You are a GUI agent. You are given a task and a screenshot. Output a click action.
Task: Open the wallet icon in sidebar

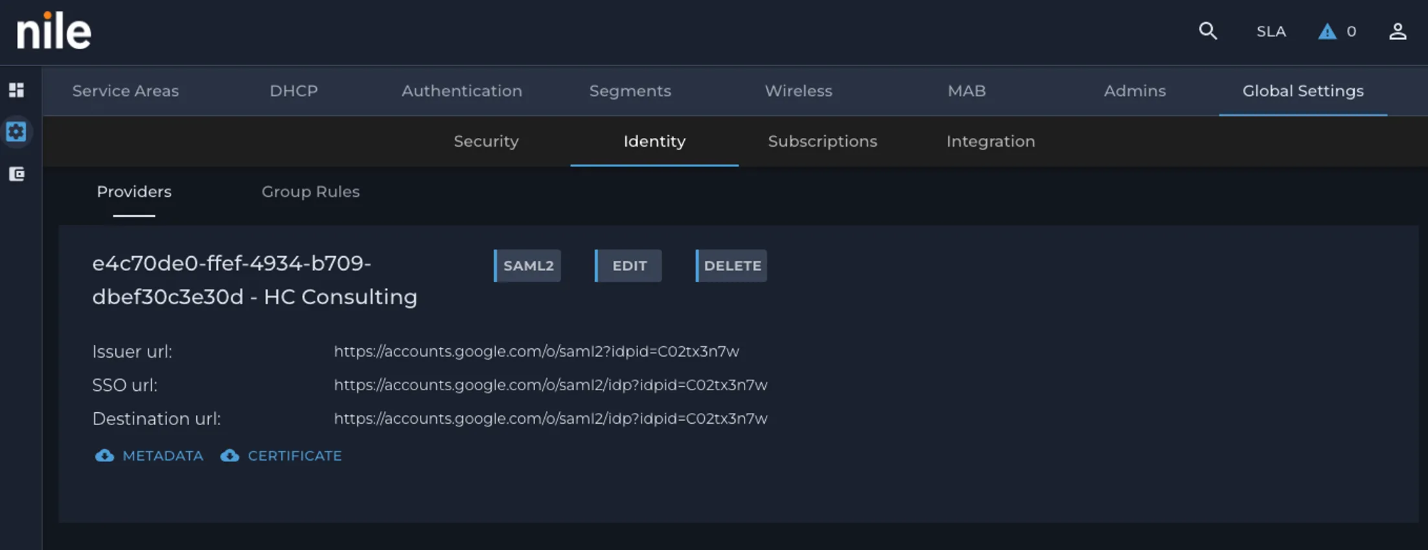[x=17, y=174]
